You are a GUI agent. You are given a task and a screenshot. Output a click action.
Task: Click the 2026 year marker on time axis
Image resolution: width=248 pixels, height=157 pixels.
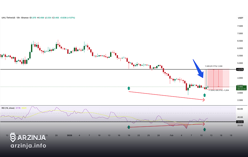(69, 136)
